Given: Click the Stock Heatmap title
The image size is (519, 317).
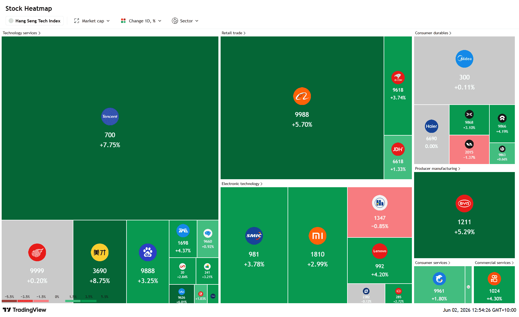Looking at the screenshot, I should (29, 9).
